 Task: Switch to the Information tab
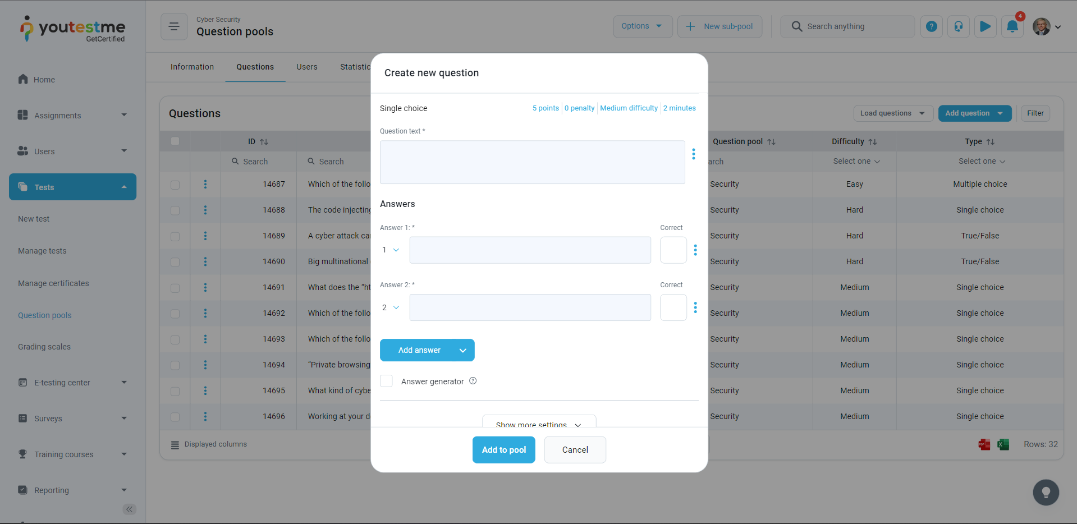[x=192, y=67]
